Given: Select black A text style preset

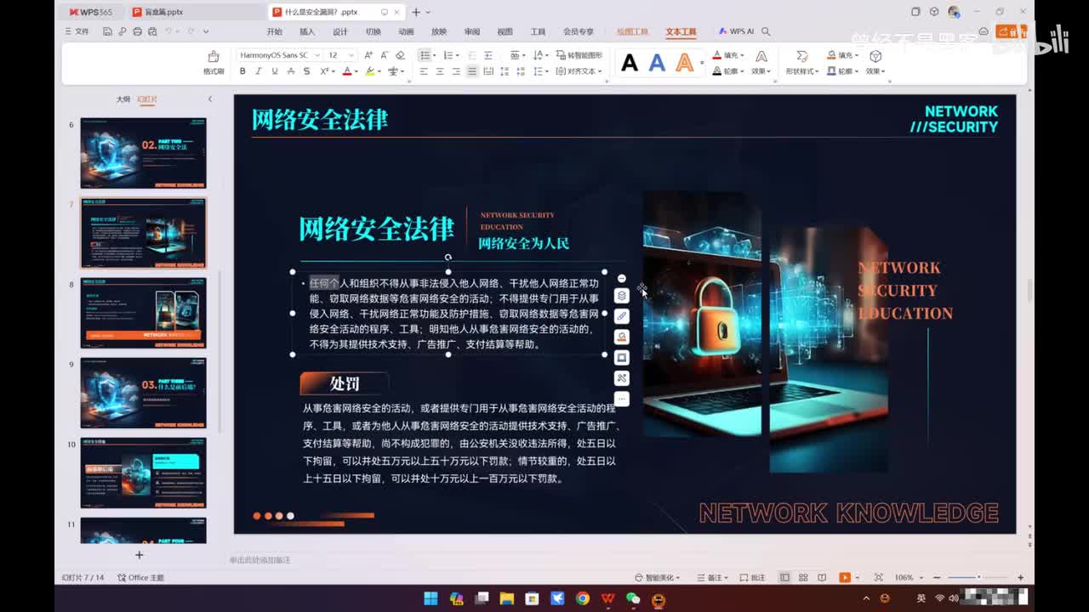Looking at the screenshot, I should (x=630, y=63).
